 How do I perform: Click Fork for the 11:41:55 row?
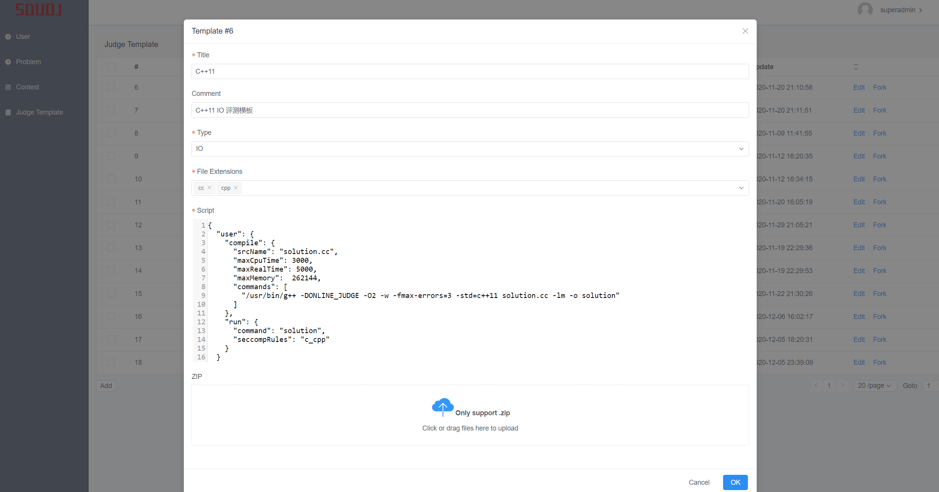coord(879,133)
